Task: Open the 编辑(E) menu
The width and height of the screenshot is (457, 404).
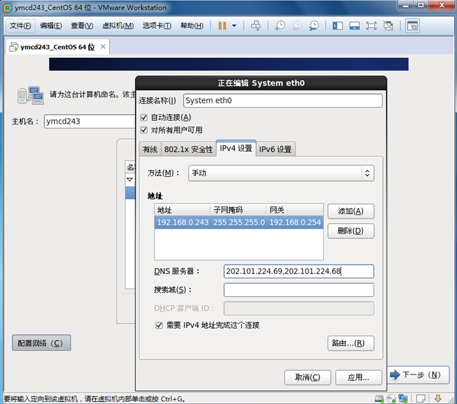Action: tap(51, 26)
